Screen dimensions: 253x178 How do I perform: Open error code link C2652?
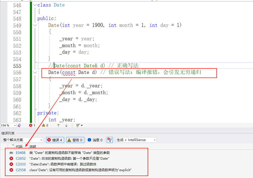point(21,158)
